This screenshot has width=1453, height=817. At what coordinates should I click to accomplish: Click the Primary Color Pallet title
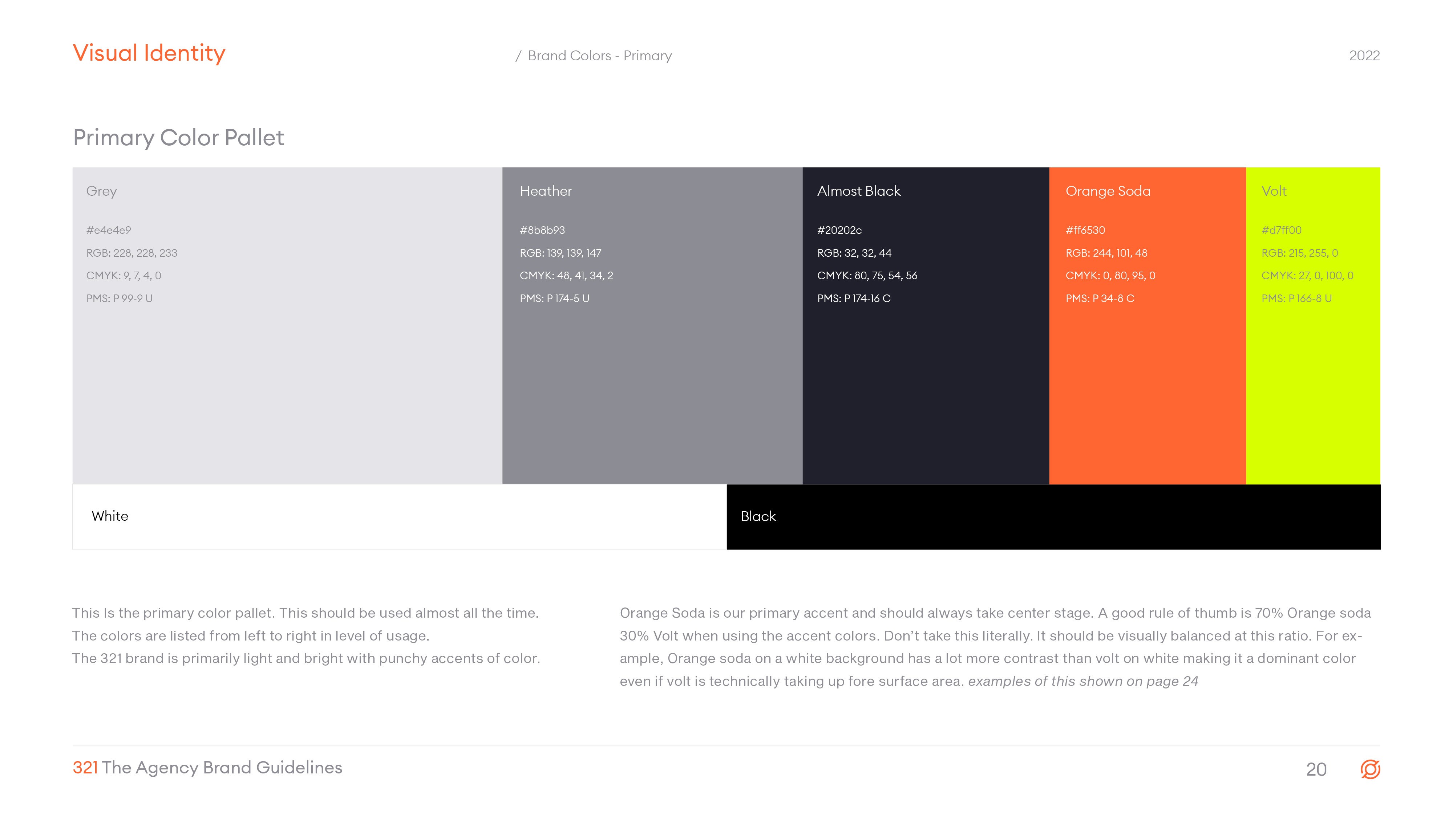[178, 138]
